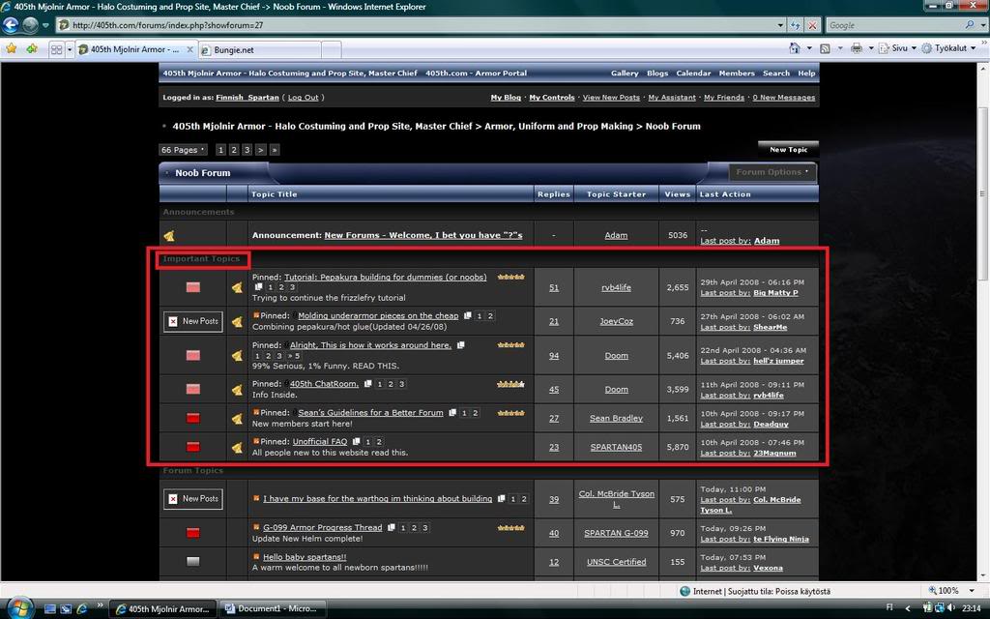Click pin icon beside Pepakura tutorial topic
Image resolution: width=990 pixels, height=619 pixels.
pyautogui.click(x=237, y=288)
